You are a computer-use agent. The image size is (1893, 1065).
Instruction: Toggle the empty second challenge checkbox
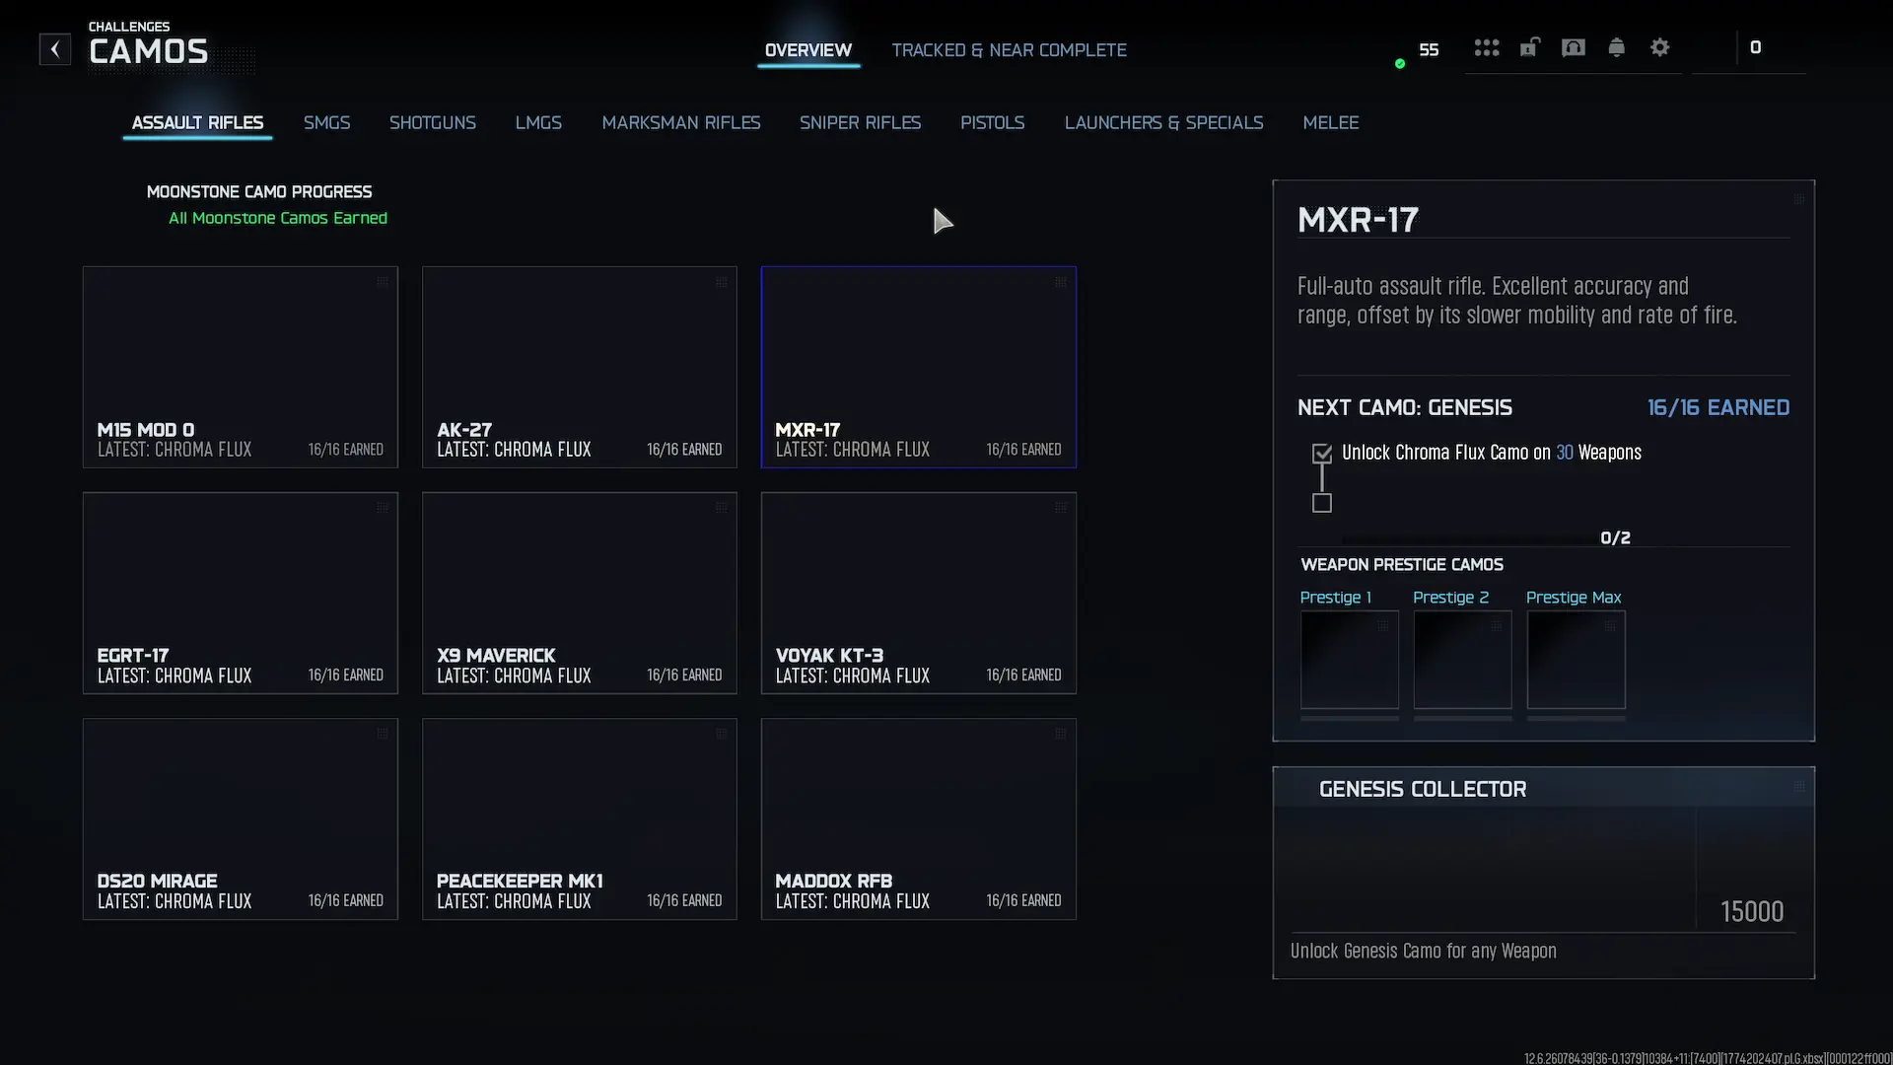pos(1322,503)
